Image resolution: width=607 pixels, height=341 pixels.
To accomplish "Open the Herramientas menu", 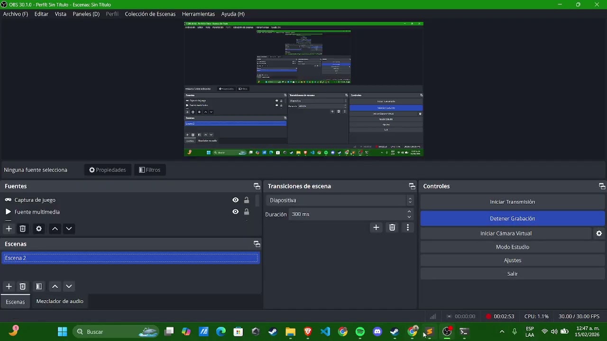I will click(x=199, y=14).
